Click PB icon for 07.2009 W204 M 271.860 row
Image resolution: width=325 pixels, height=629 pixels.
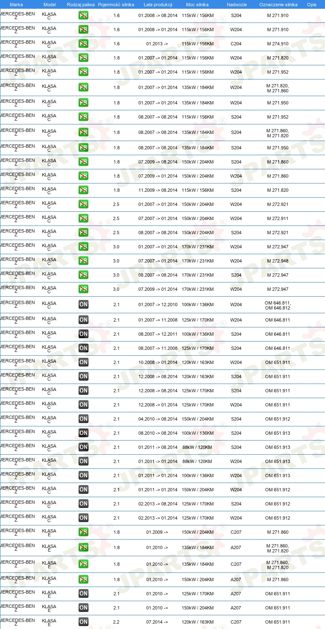pos(84,176)
